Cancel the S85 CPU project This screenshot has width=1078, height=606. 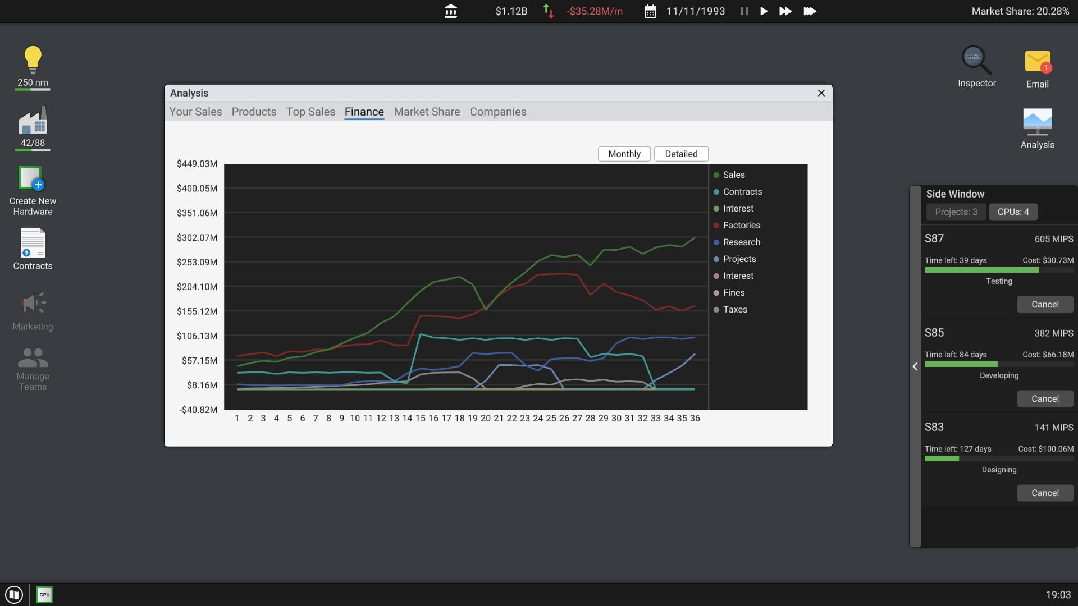point(1044,399)
